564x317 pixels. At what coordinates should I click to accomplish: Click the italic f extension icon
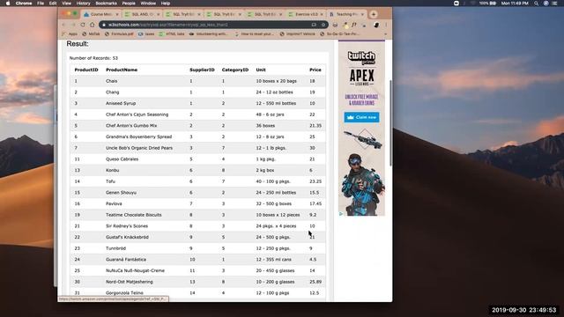pyautogui.click(x=354, y=25)
